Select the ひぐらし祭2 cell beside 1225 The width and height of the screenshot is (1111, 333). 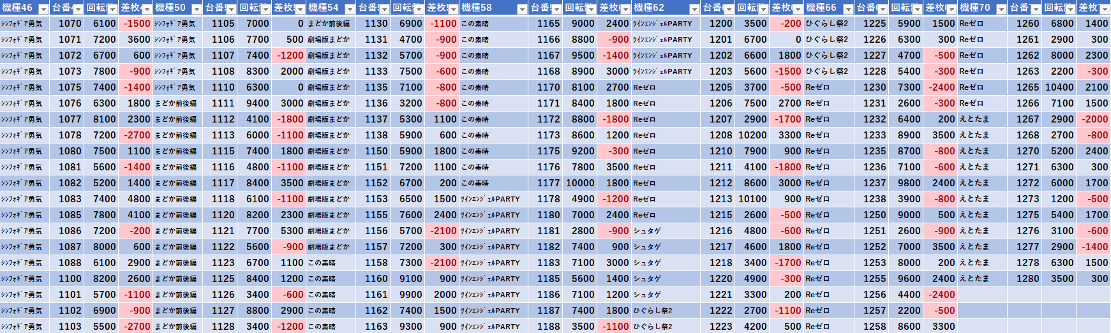click(x=829, y=24)
